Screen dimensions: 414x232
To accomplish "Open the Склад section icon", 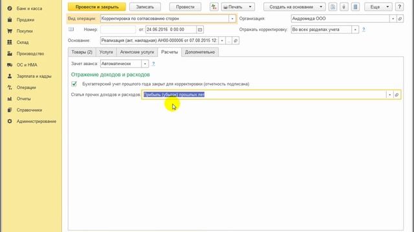I will (x=10, y=42).
